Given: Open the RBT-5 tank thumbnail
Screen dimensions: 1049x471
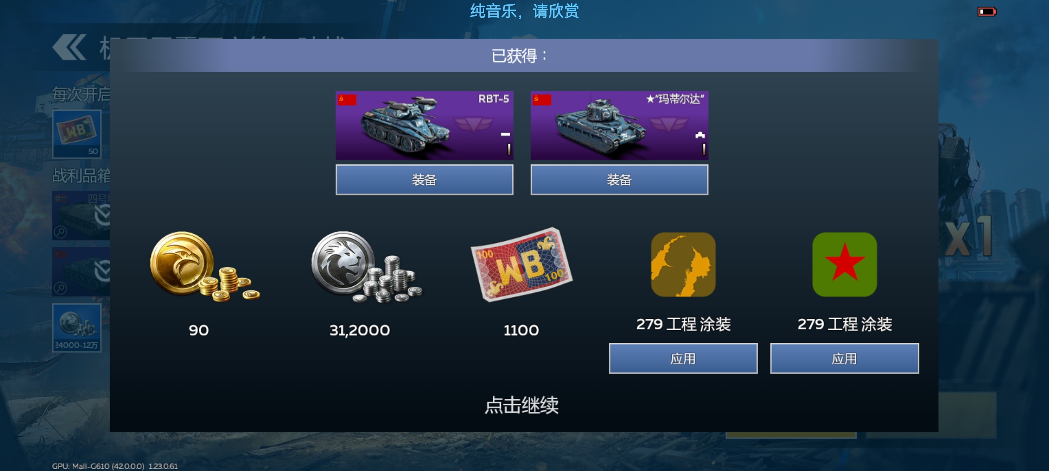Looking at the screenshot, I should coord(424,126).
